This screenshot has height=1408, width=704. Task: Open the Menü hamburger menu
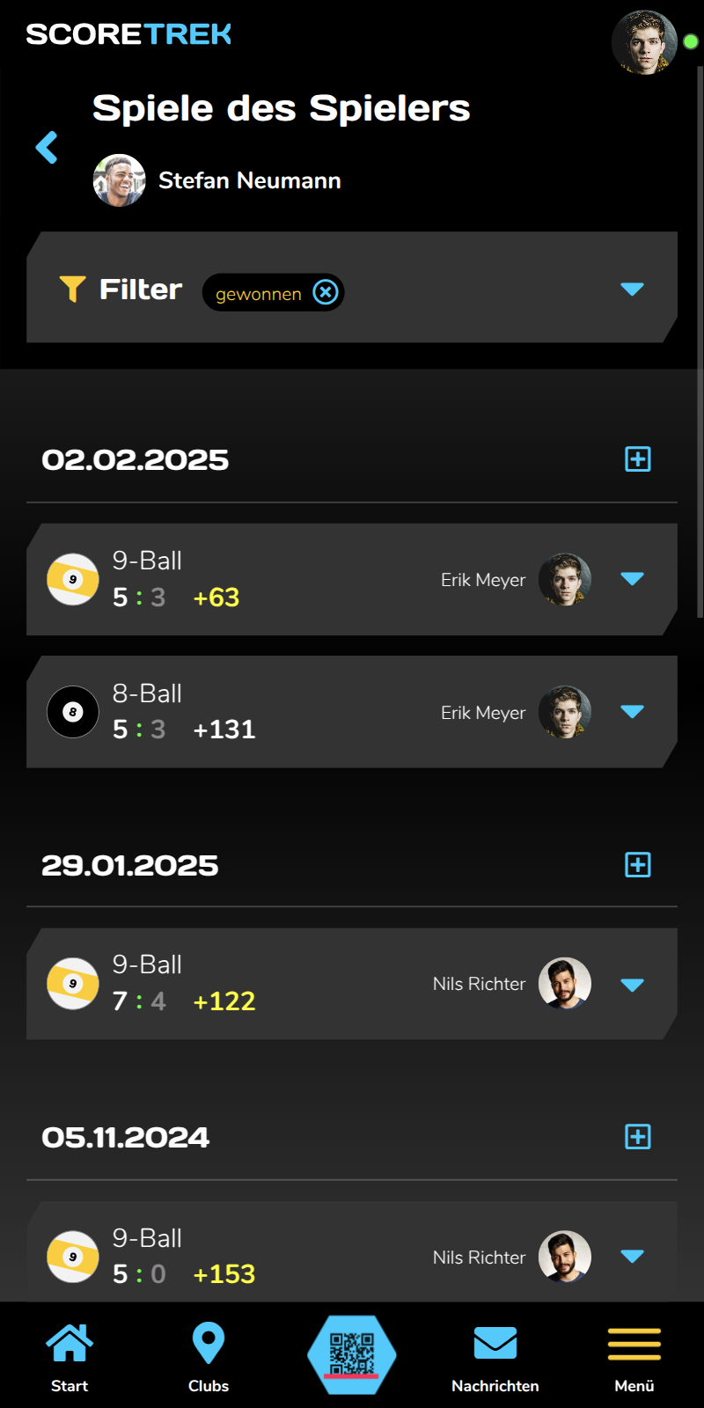pyautogui.click(x=634, y=1358)
